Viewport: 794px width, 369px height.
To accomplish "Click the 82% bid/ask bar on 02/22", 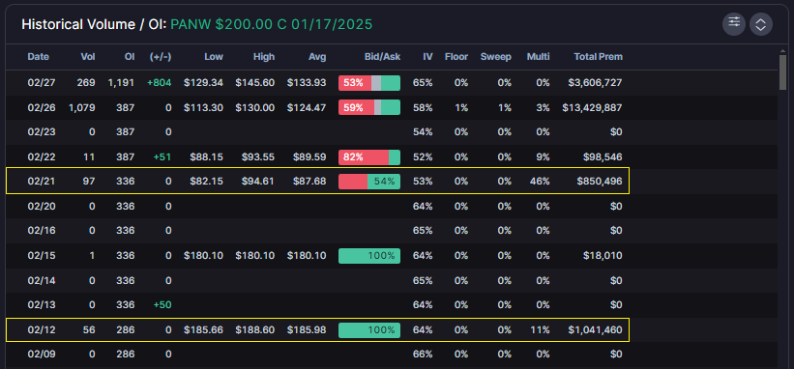I will coord(369,157).
